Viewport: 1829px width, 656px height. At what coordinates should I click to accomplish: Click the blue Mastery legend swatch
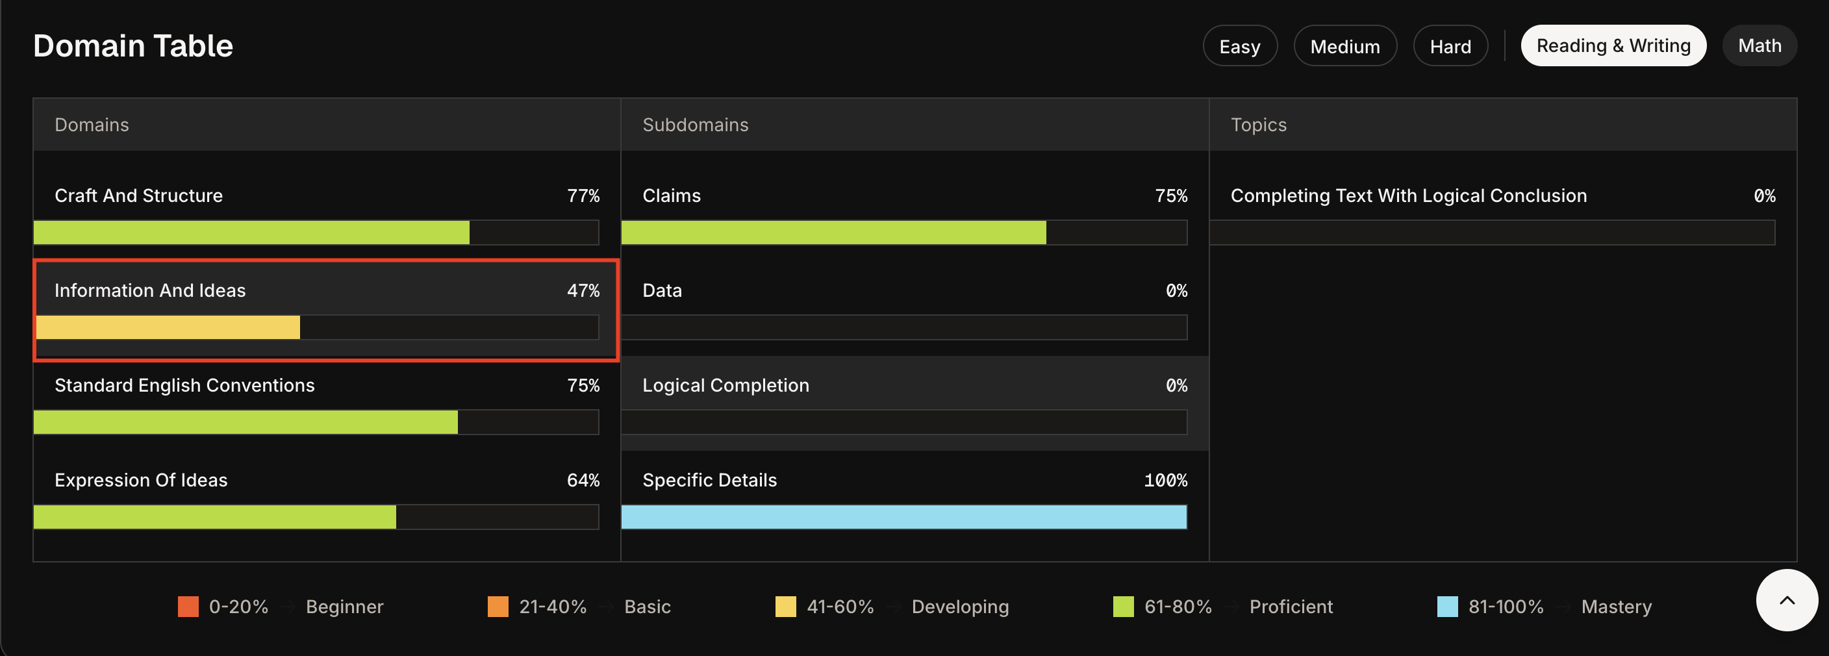pyautogui.click(x=1447, y=607)
